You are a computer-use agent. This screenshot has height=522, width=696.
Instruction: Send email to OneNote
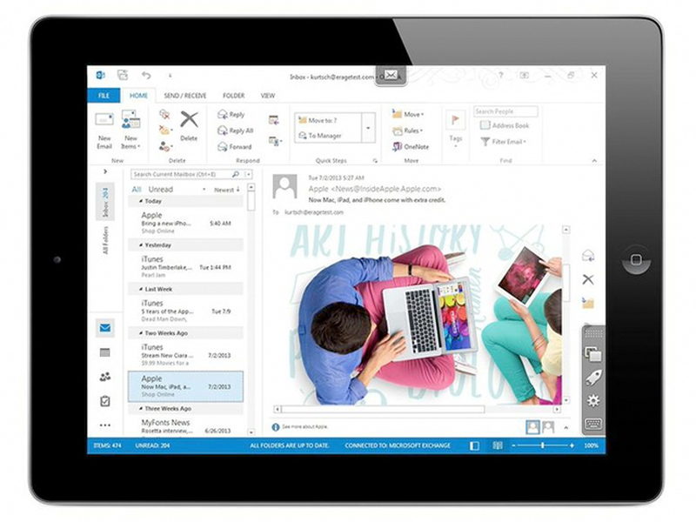[x=411, y=147]
